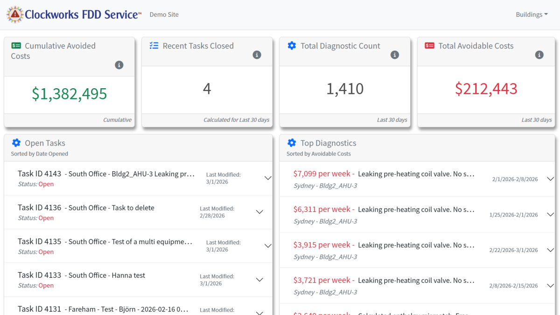This screenshot has height=315, width=560.
Task: Click the gear icon beside Open Tasks
Action: pos(17,143)
